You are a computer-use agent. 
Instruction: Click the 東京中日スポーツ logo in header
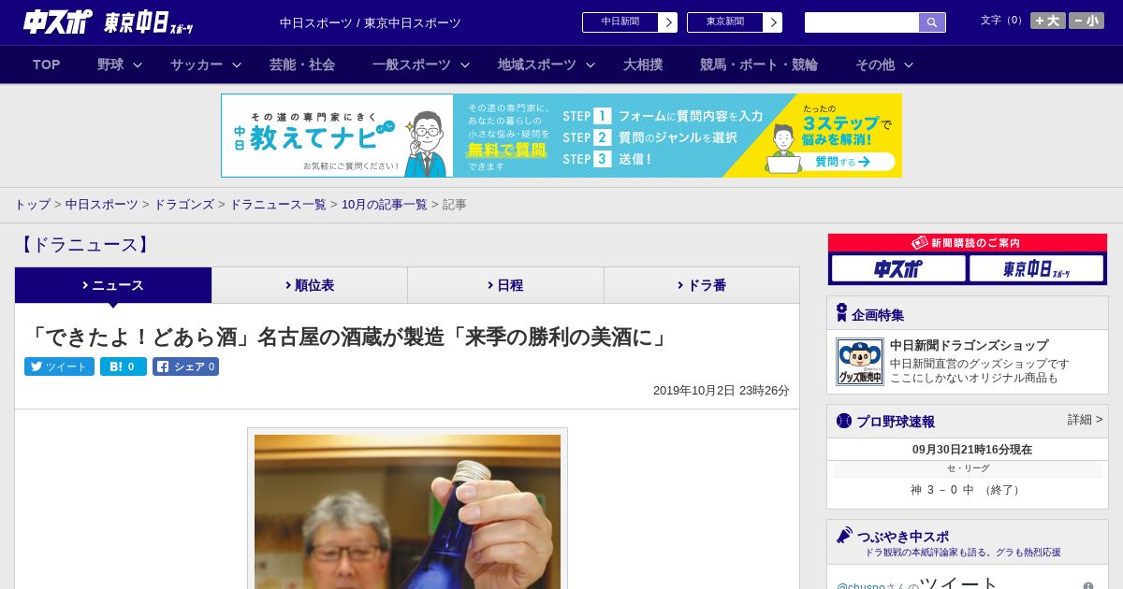pyautogui.click(x=149, y=22)
